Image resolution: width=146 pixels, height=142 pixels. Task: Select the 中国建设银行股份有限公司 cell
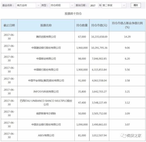[46, 48]
